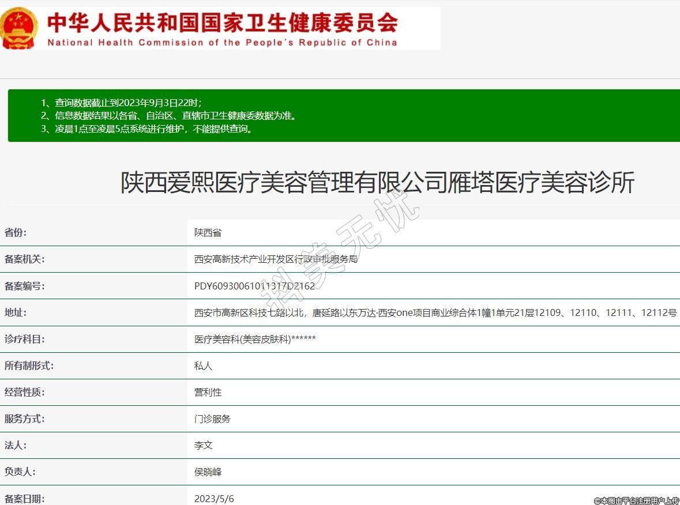The height and width of the screenshot is (505, 680).
Task: Click the filing authority value 西安高新技术产业开发区
Action: tap(276, 259)
